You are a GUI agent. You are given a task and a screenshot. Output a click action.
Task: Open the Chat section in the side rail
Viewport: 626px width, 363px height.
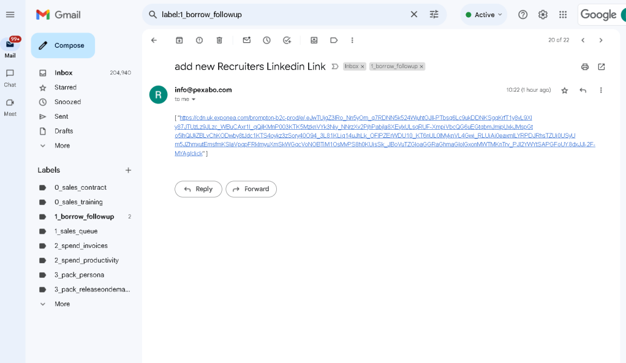10,78
